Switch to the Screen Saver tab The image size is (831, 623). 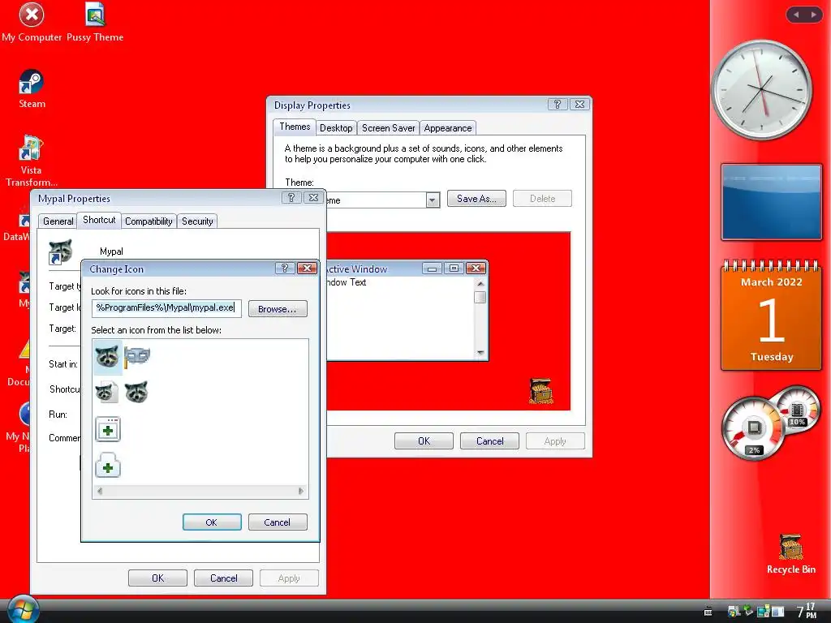click(x=389, y=127)
